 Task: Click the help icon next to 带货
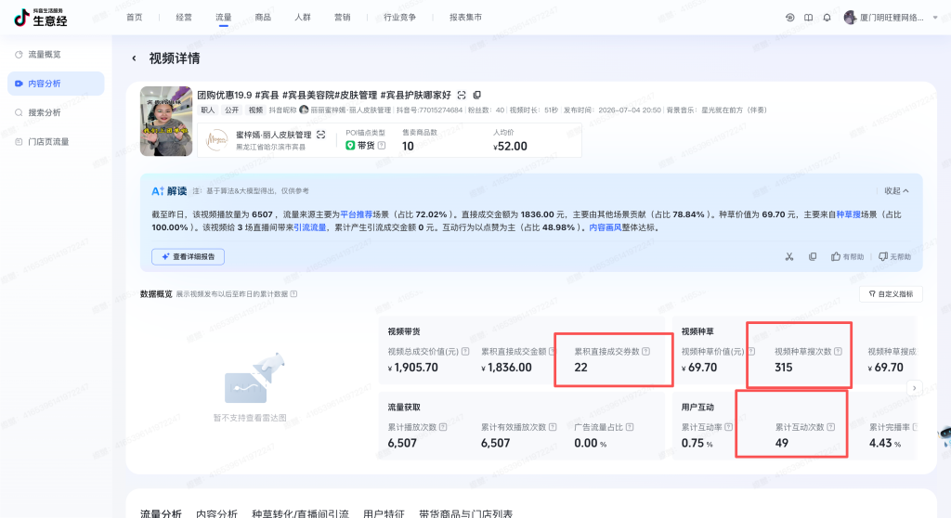tap(382, 146)
